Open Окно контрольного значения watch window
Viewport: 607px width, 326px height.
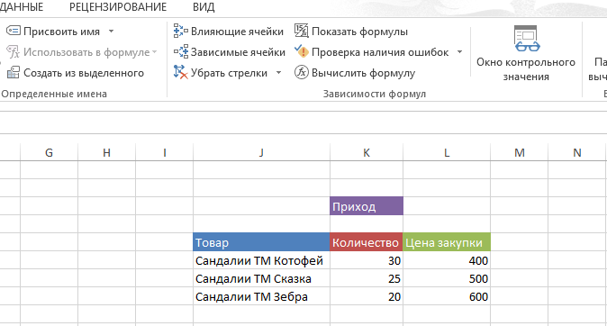(526, 53)
